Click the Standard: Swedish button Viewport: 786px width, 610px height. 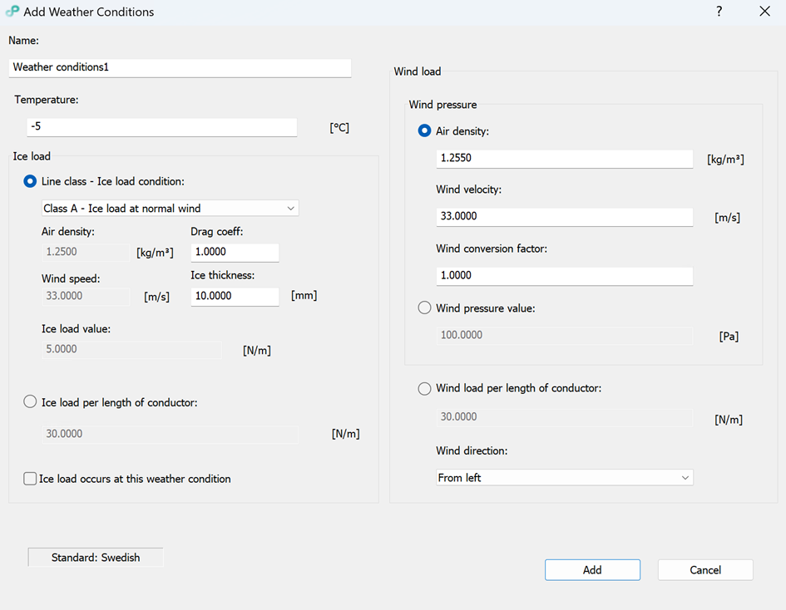(x=96, y=558)
